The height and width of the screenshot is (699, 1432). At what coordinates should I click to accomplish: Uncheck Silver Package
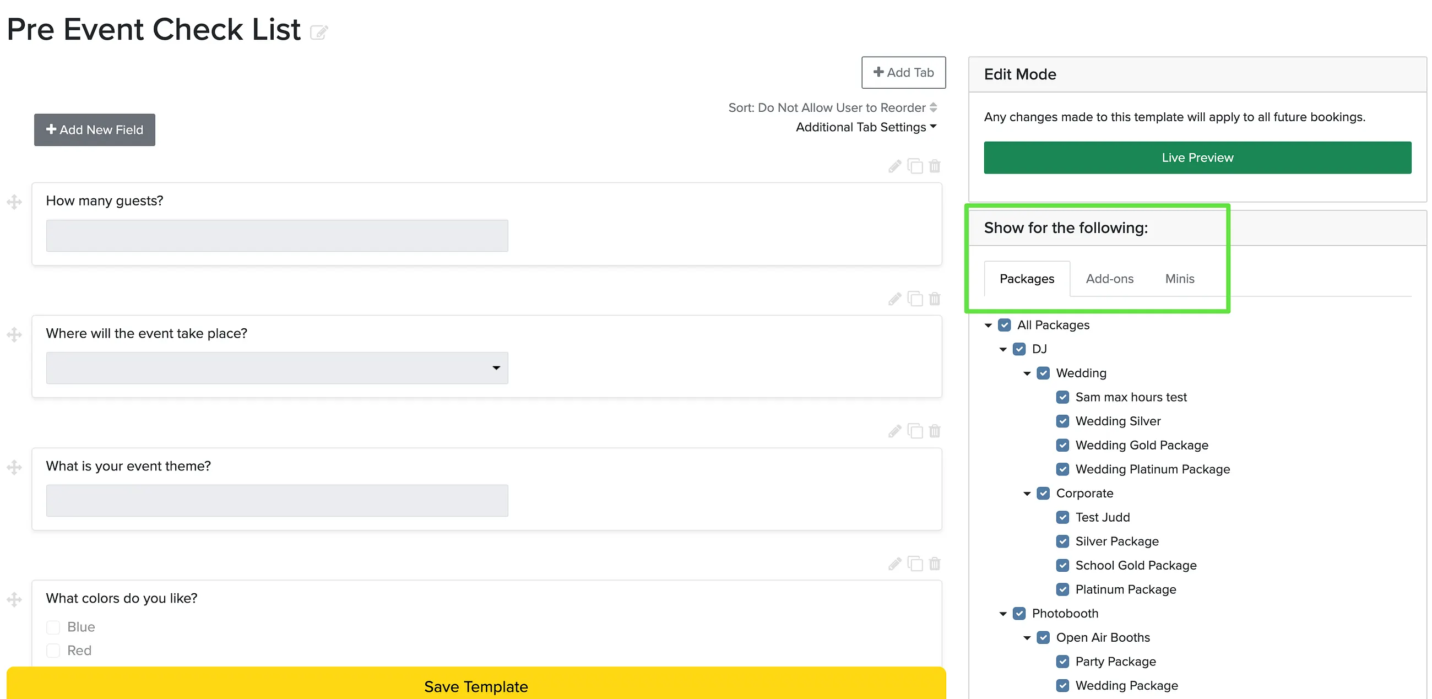tap(1063, 541)
